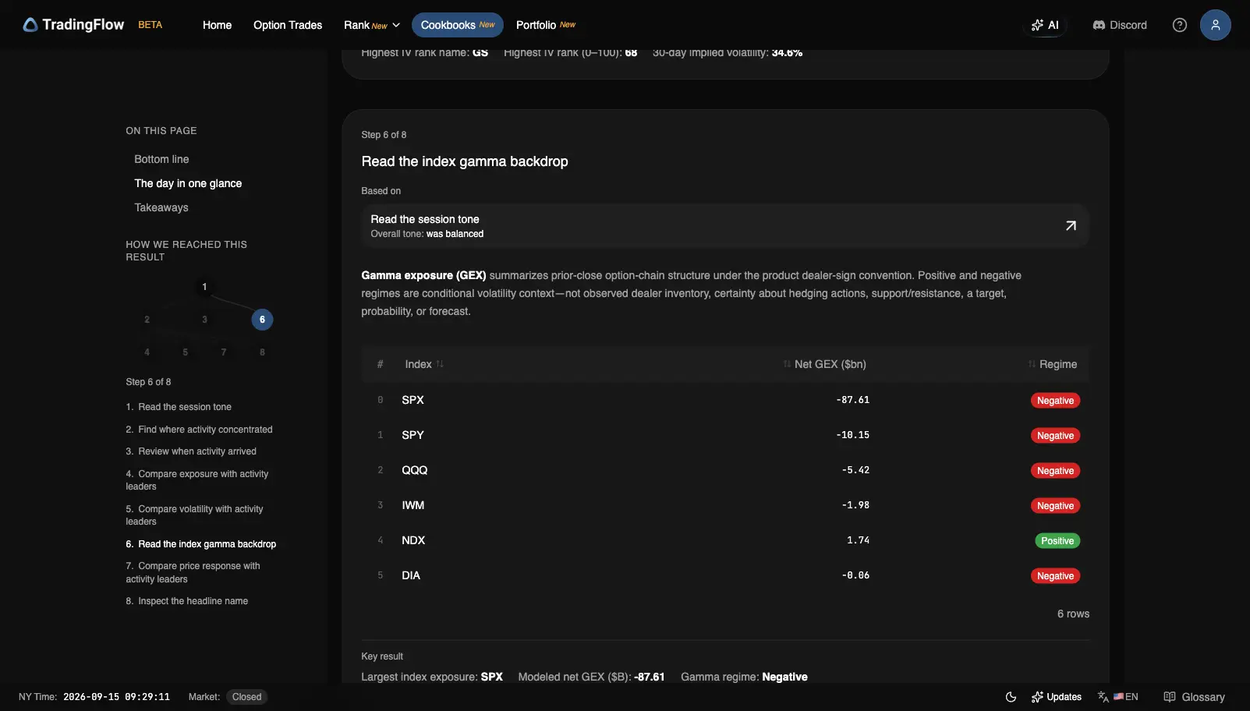Click the Negative regime badge for QQQ
Image resolution: width=1250 pixels, height=711 pixels.
(1055, 471)
